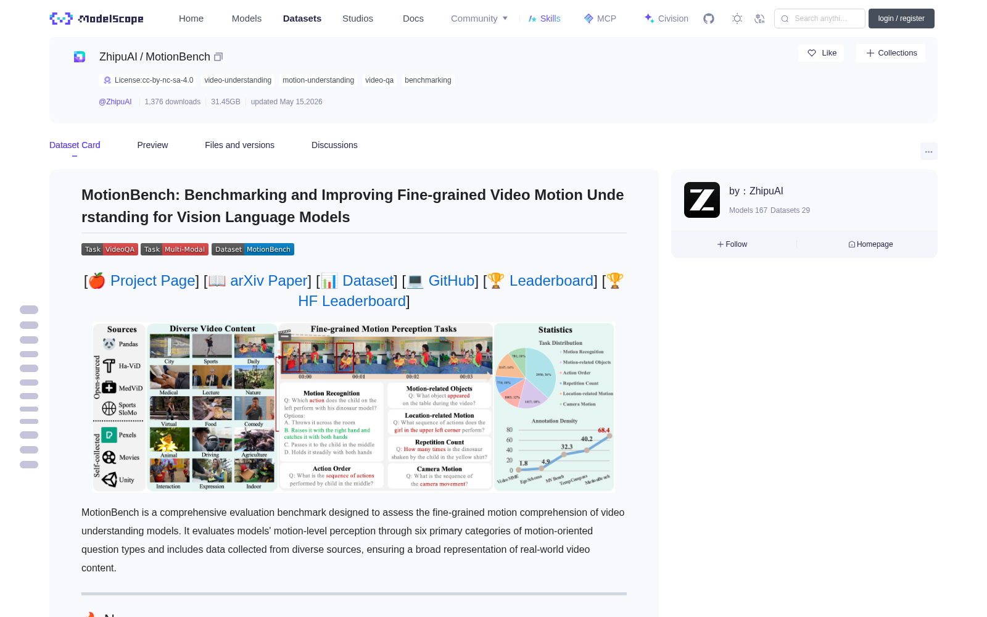Screen dimensions: 987x617
Task: Click the '31.45GB' size text
Action: [x=226, y=102]
